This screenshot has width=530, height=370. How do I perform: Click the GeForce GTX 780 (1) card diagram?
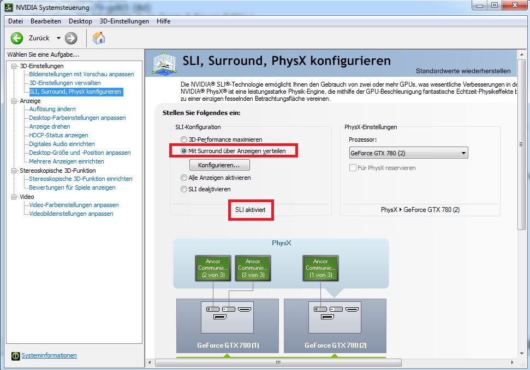point(228,325)
